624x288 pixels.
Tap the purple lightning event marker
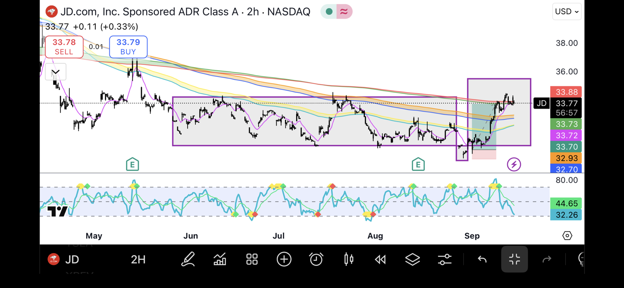[x=514, y=164]
